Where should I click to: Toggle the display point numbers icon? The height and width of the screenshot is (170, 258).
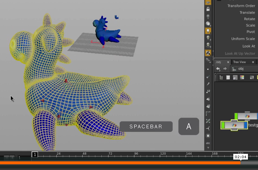click(208, 91)
